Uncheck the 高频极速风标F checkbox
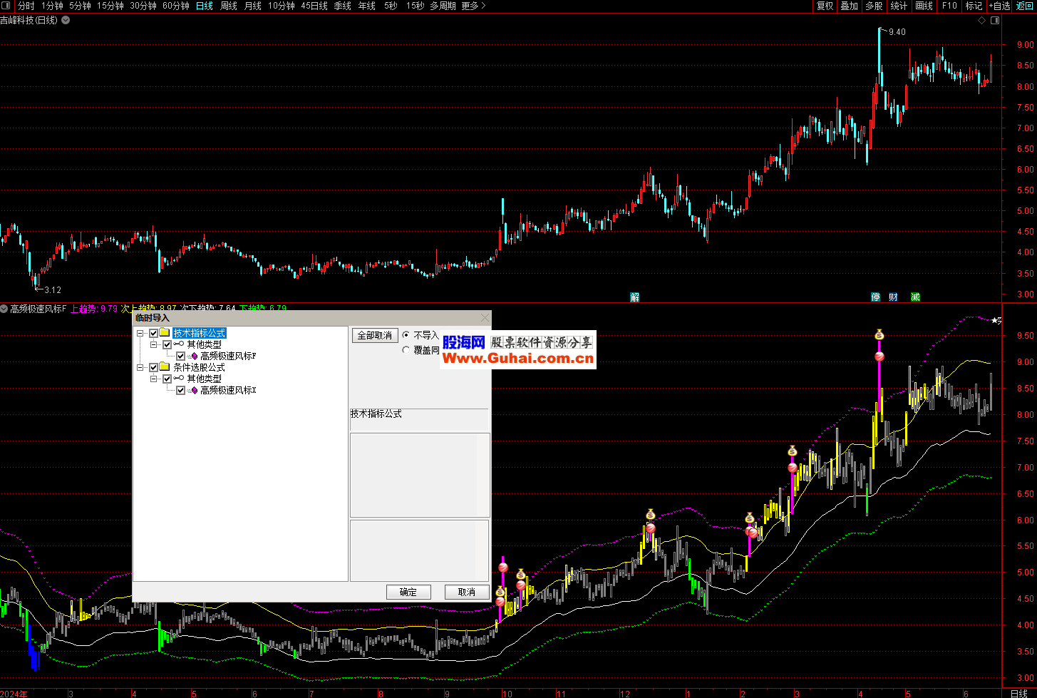 [x=180, y=356]
